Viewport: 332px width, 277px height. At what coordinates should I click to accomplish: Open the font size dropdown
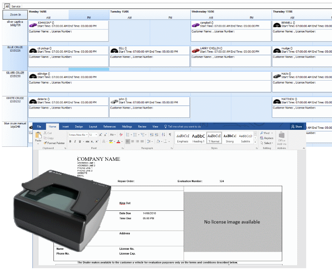pos(93,135)
